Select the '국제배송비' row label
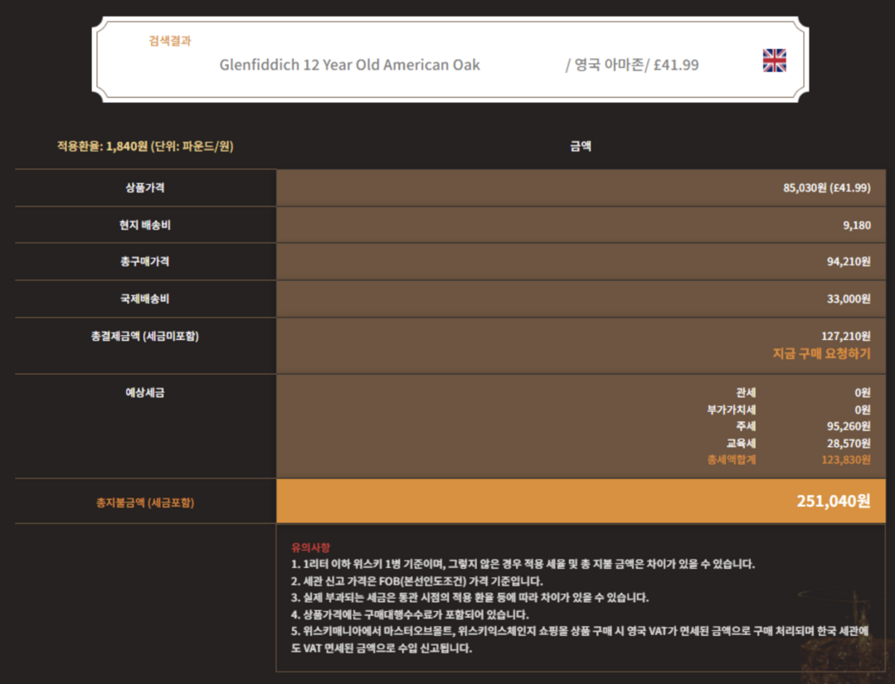 145,298
